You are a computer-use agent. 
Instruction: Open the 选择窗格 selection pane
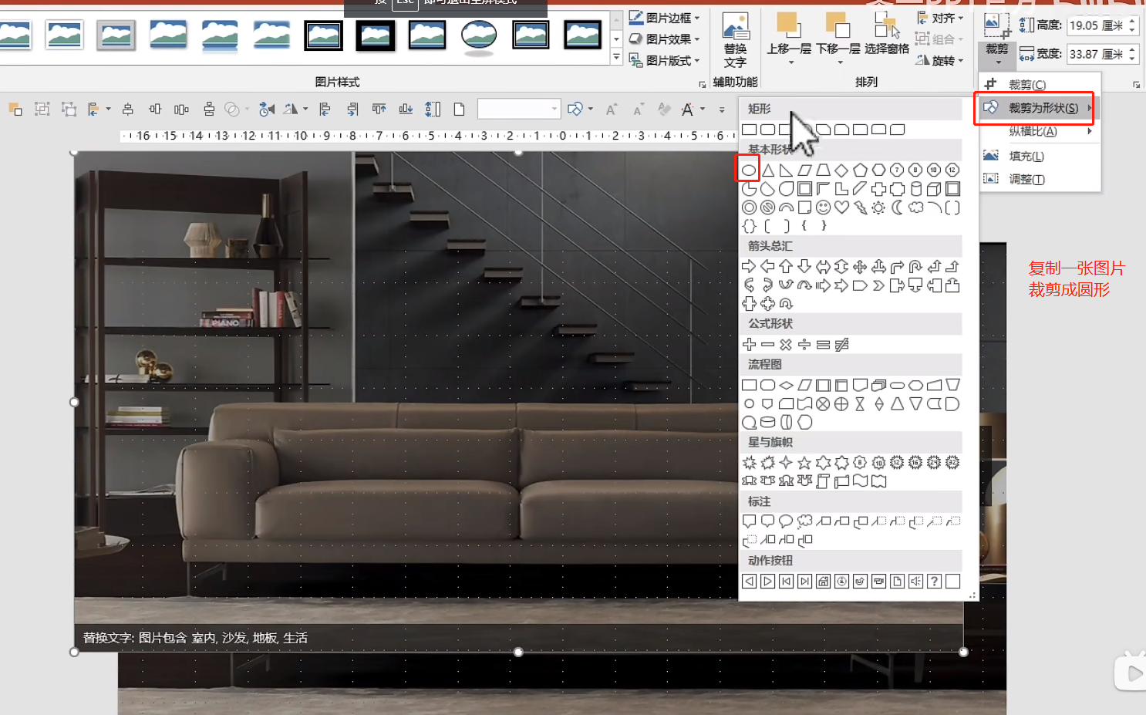886,34
